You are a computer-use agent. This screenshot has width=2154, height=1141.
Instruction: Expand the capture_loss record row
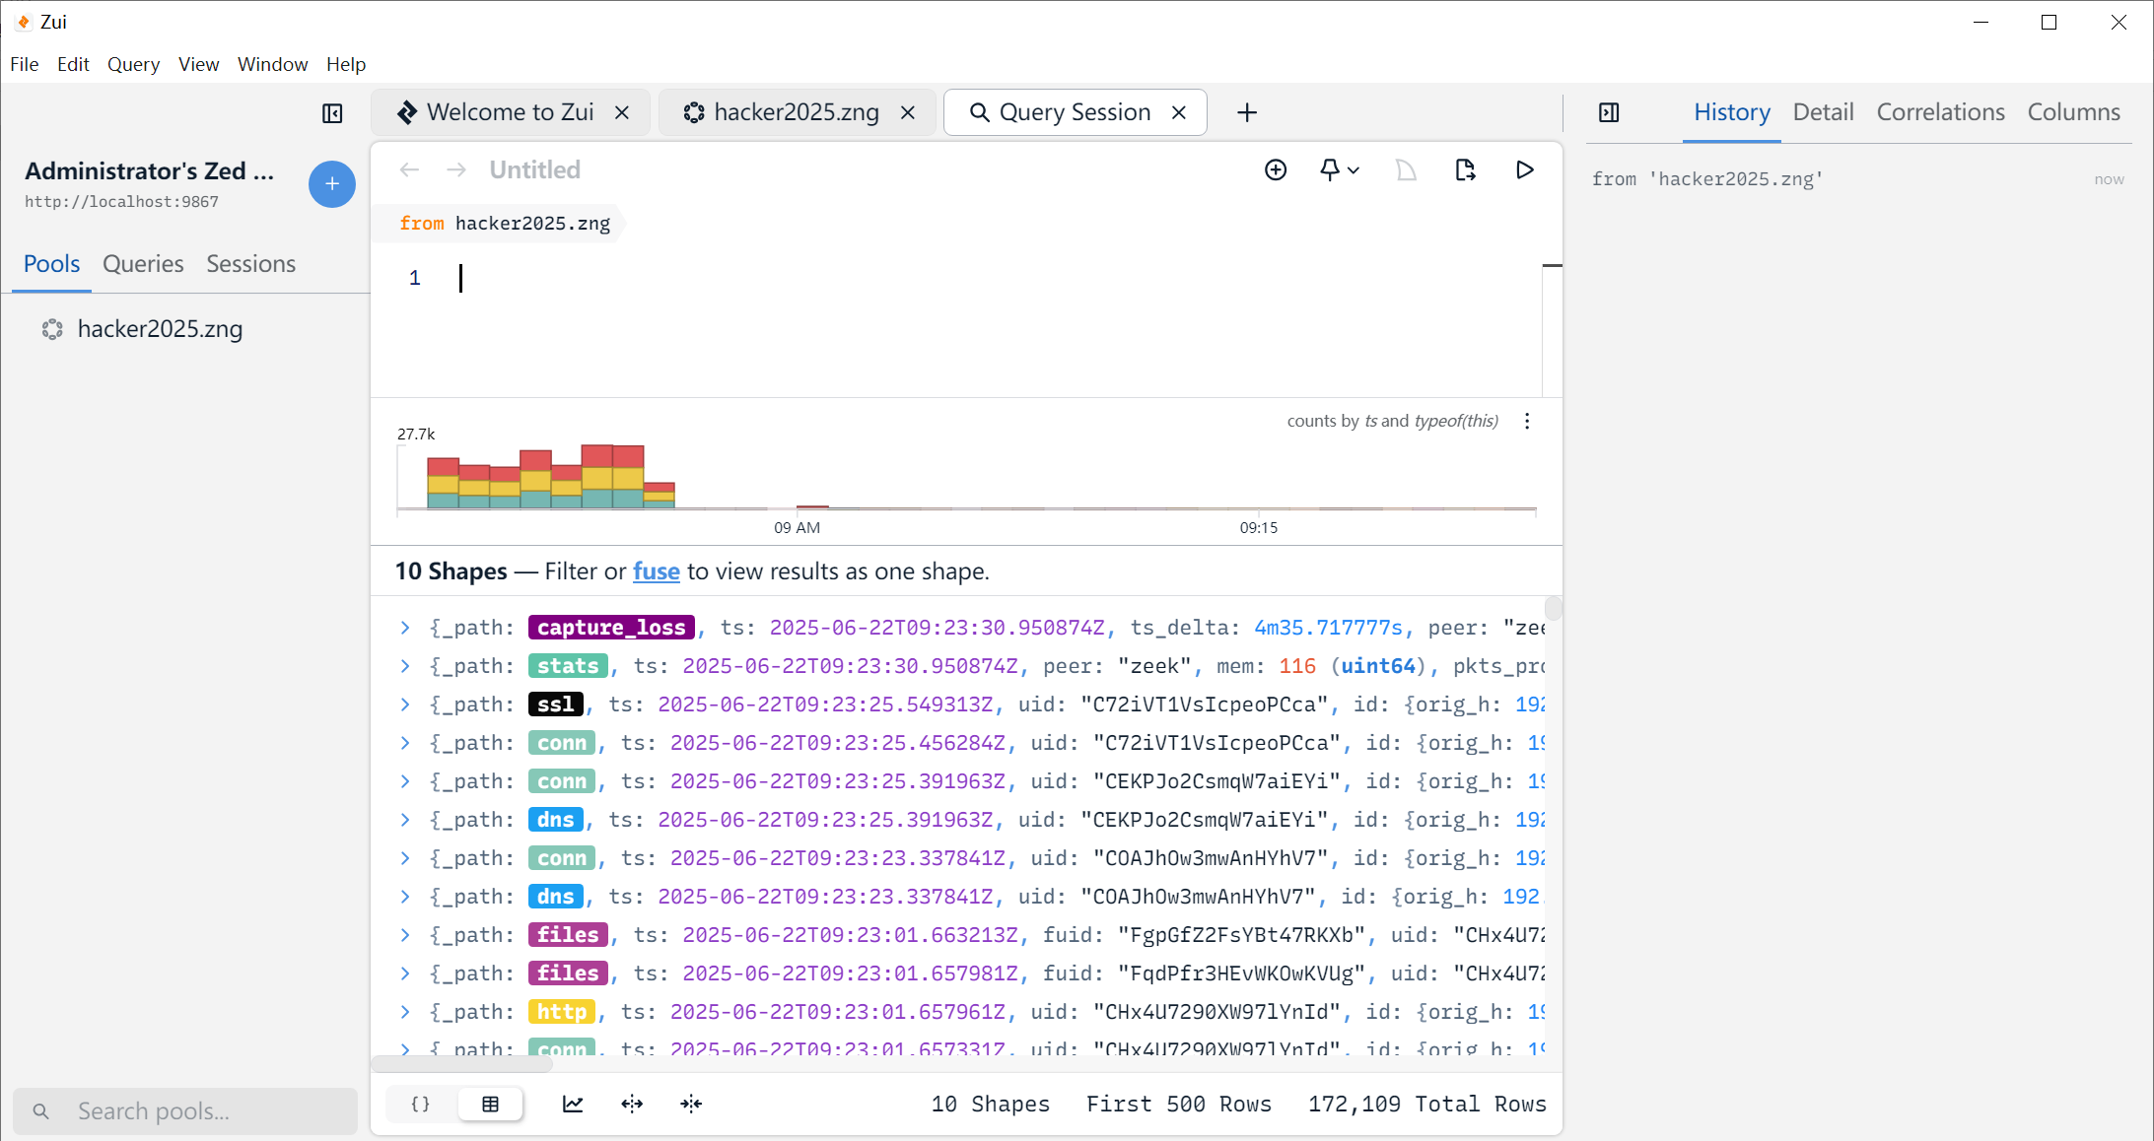click(x=405, y=628)
